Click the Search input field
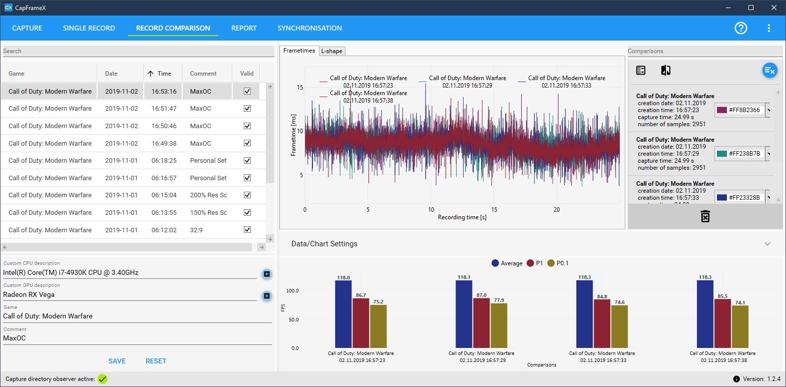 (x=138, y=51)
